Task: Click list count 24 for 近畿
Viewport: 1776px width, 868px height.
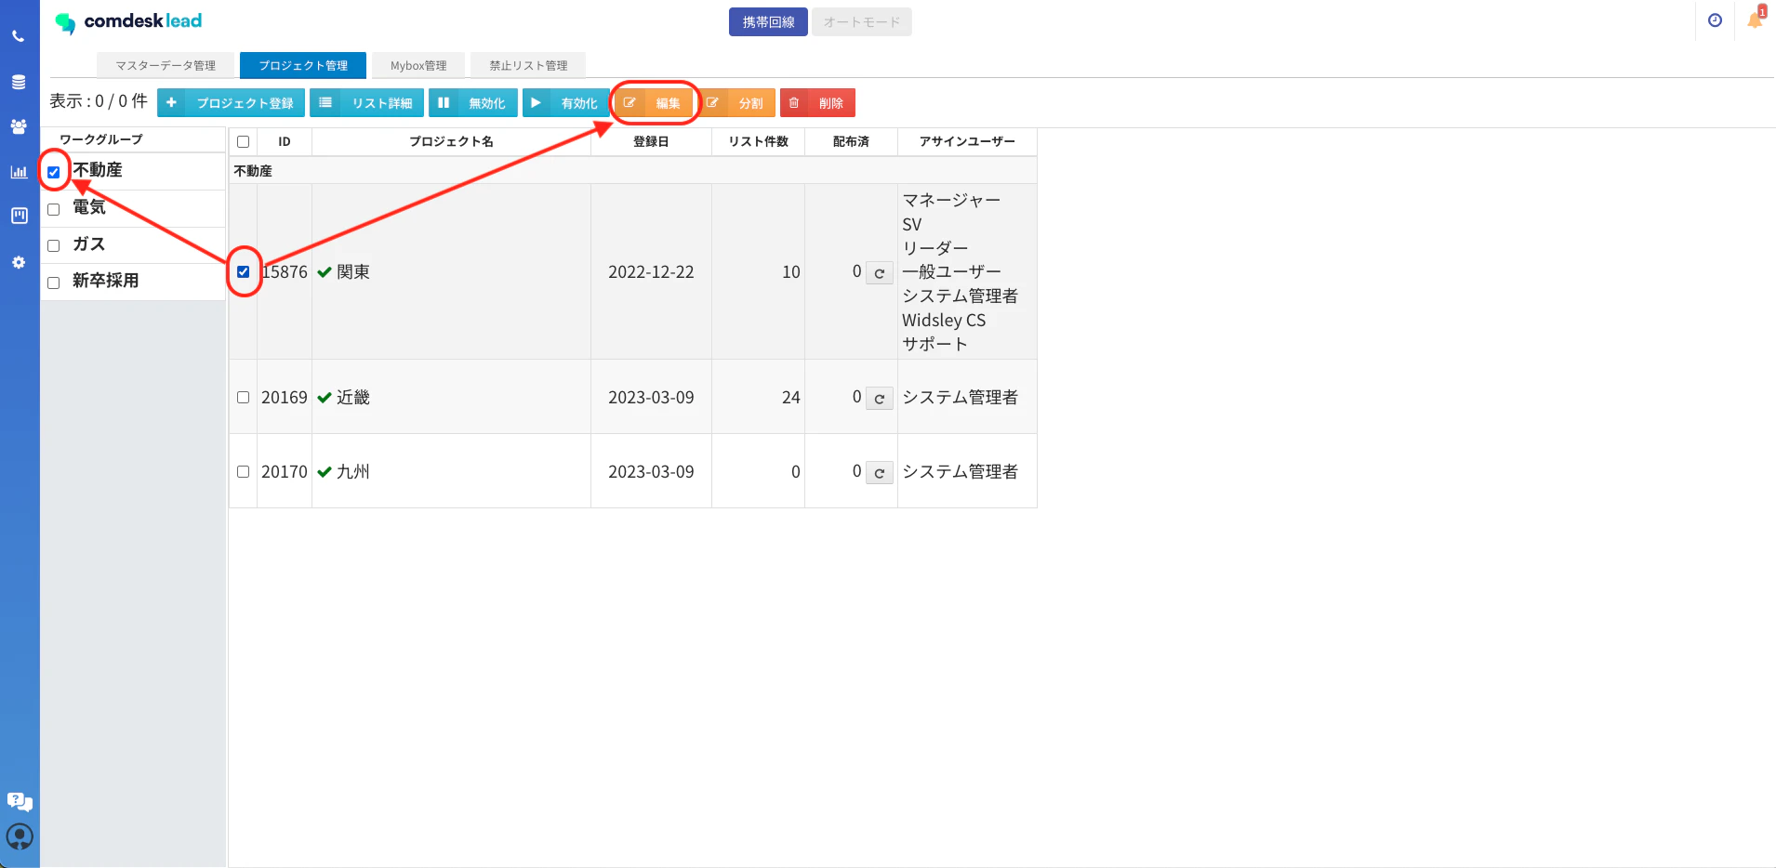Action: pos(790,398)
